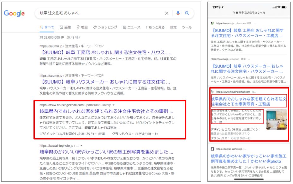Open desktop result 岐阜県内でおしゃれな家を建てられる注文住宅会社とその事例
Screen dimensions: 293x184
[106, 111]
